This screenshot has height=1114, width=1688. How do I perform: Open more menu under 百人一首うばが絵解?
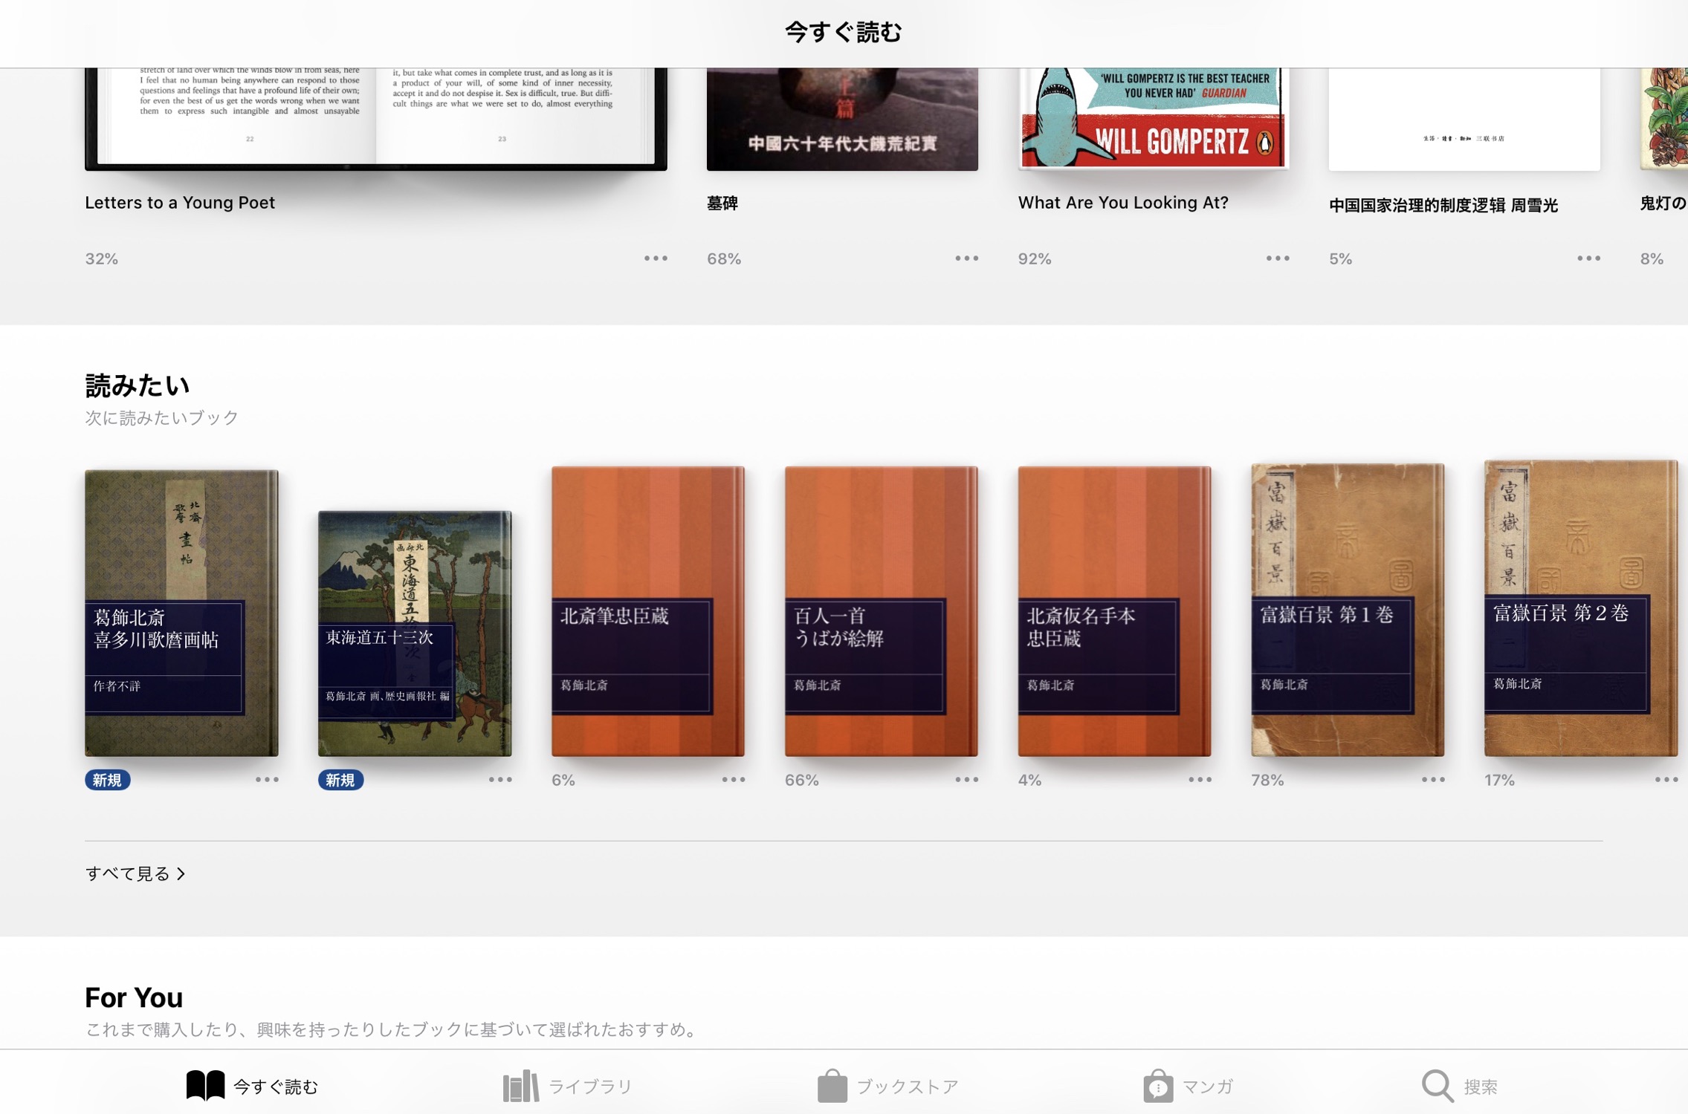click(966, 780)
